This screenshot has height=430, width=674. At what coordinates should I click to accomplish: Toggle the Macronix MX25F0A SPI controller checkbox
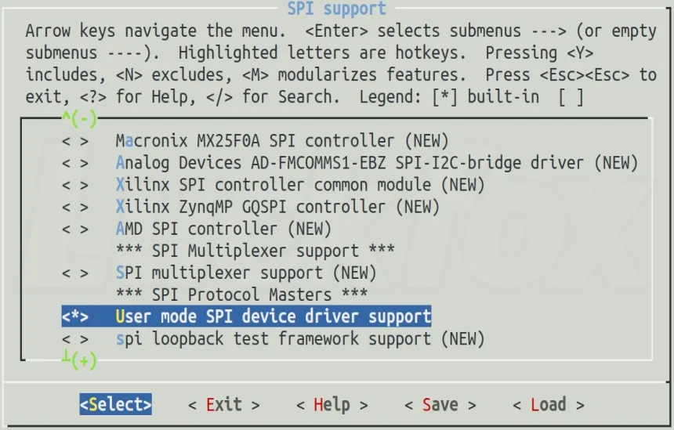(75, 141)
